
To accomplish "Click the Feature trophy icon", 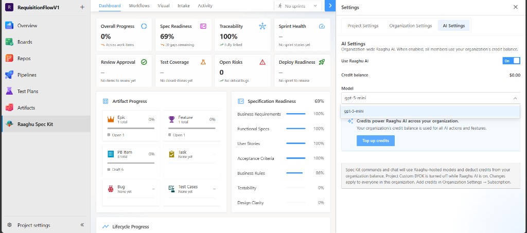I will [172, 119].
